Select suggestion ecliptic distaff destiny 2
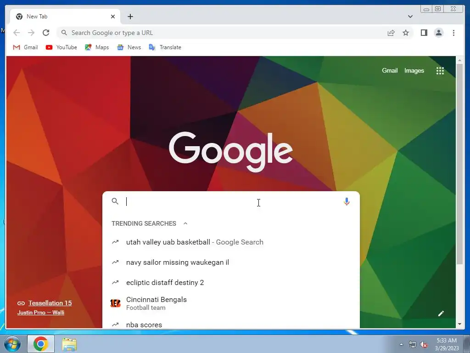470x353 pixels. coord(231,282)
